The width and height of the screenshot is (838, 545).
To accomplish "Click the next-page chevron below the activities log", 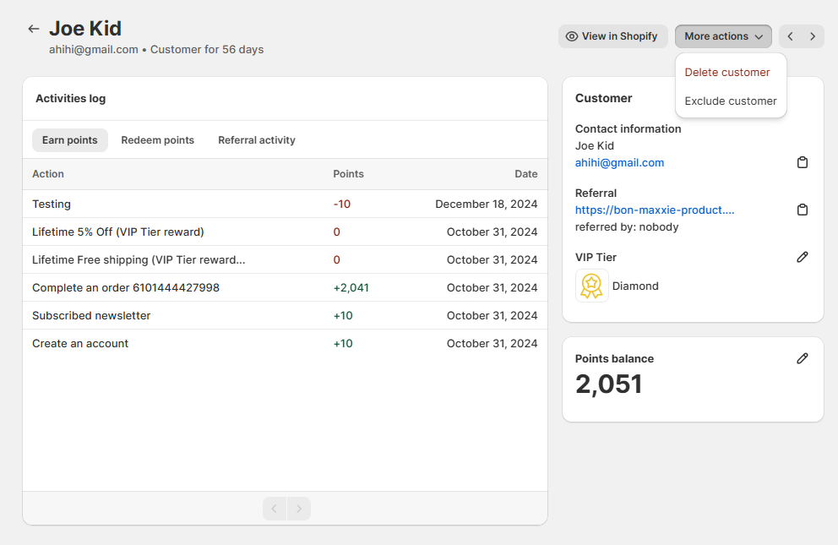I will tap(299, 508).
